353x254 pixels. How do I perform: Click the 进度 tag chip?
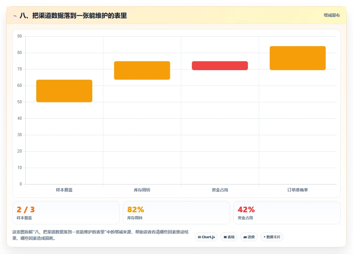(249, 237)
